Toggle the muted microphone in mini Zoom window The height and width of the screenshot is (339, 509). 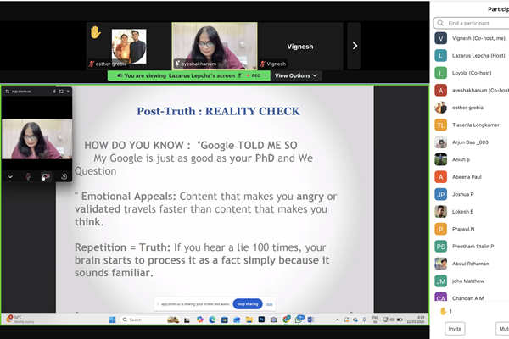tap(28, 176)
